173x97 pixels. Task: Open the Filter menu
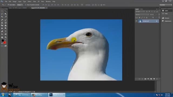pos(34,2)
